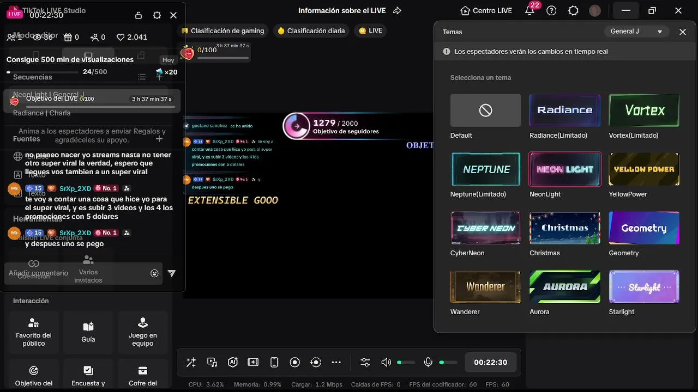Click the CPU usage status text
The image size is (698, 392).
206,384
